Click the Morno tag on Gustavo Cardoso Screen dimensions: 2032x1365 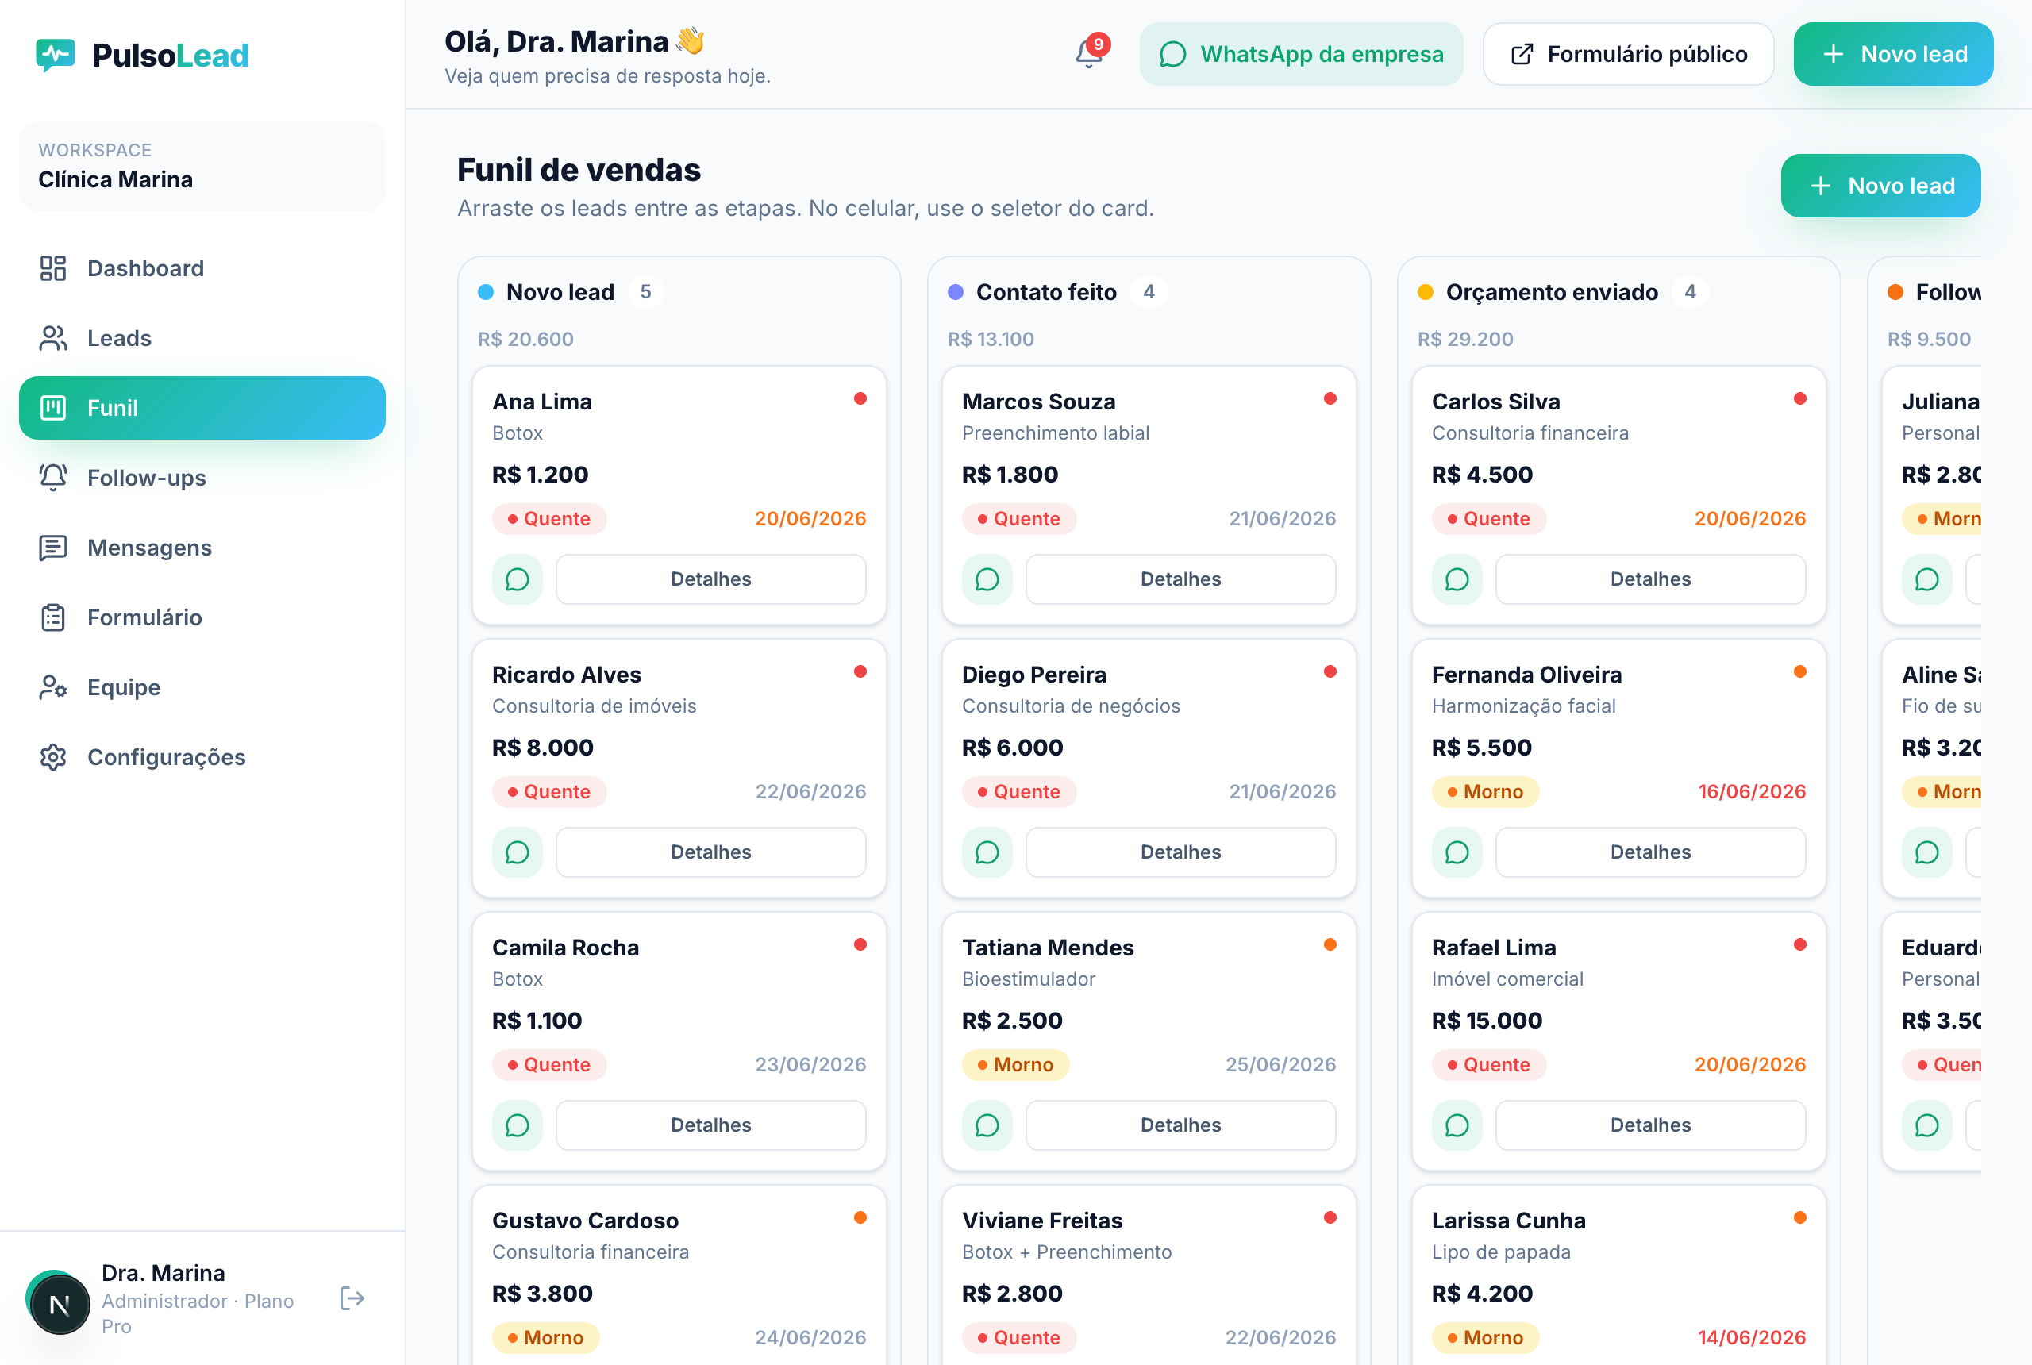(546, 1338)
